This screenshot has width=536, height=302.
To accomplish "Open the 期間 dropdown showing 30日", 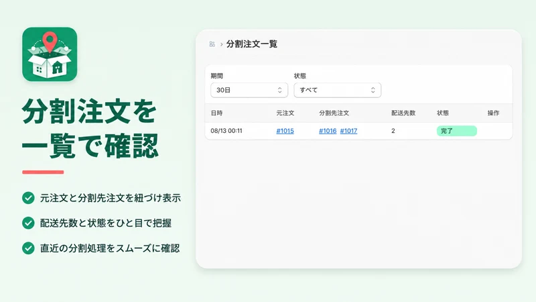I will coord(249,90).
